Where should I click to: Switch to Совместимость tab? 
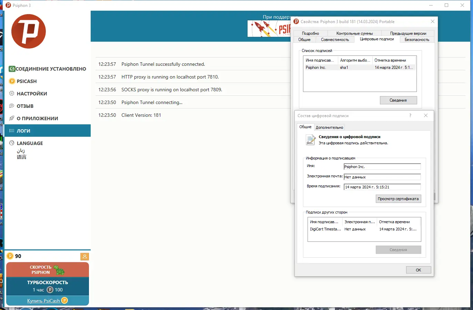pos(335,40)
